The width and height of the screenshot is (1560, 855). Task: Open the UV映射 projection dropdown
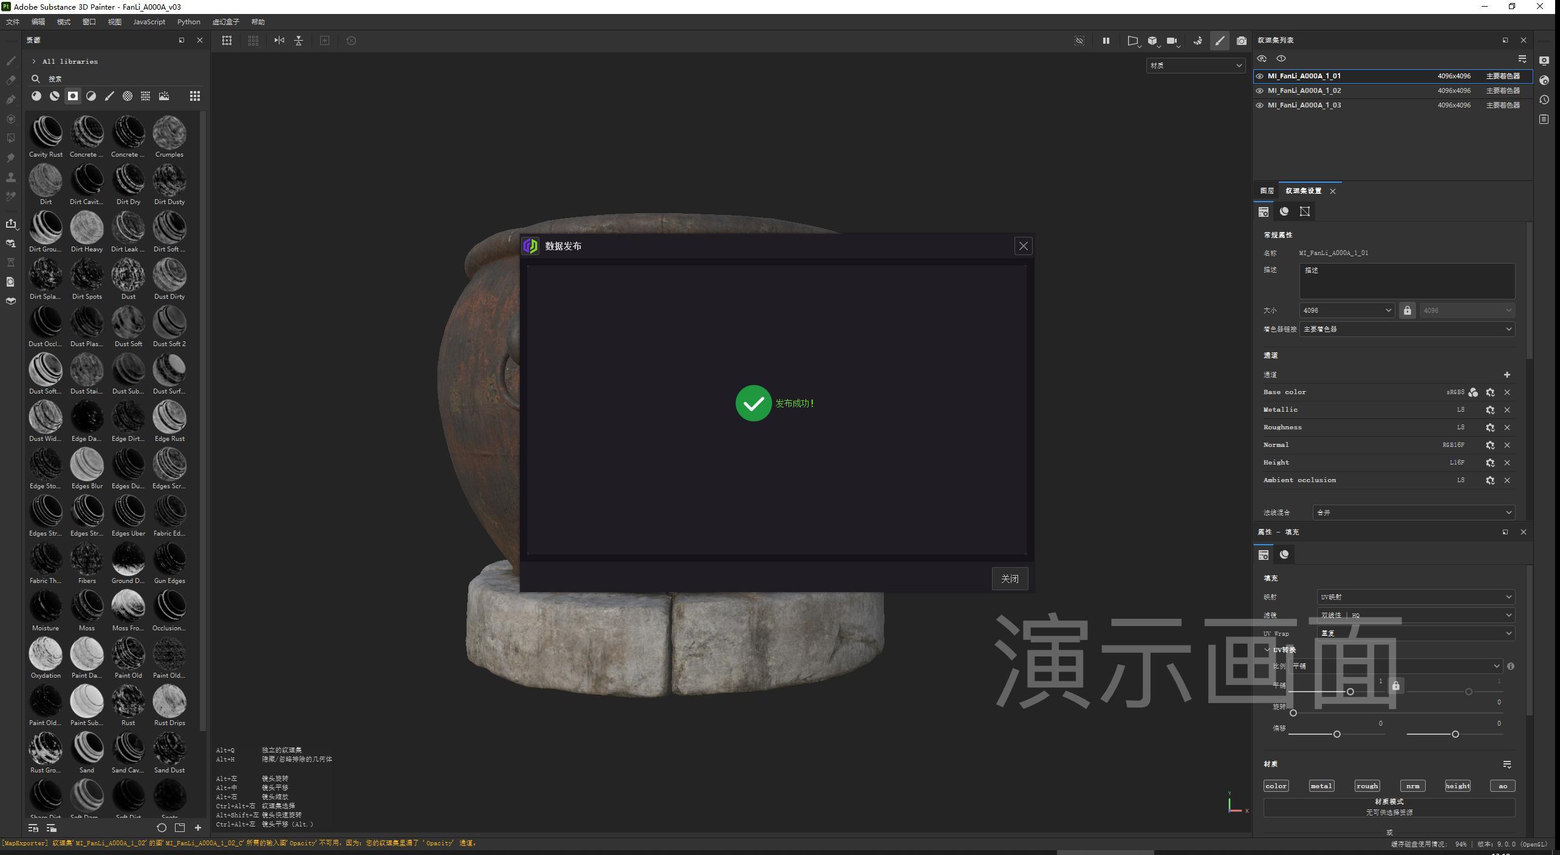click(x=1415, y=597)
